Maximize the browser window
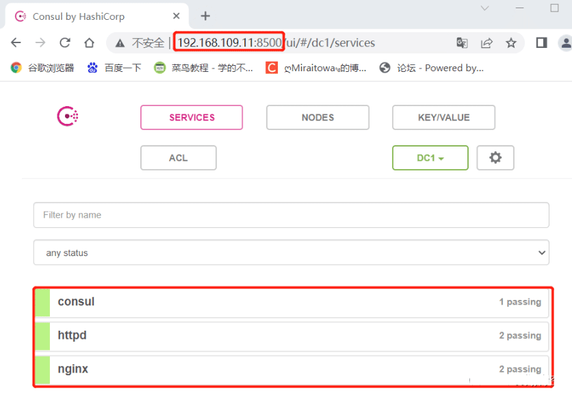 pos(554,8)
